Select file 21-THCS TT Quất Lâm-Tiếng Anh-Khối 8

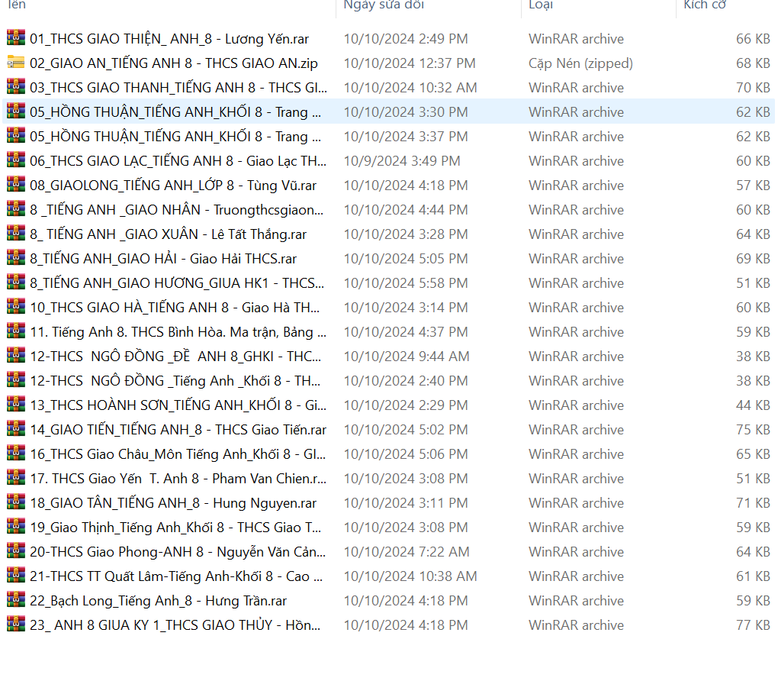pyautogui.click(x=175, y=576)
